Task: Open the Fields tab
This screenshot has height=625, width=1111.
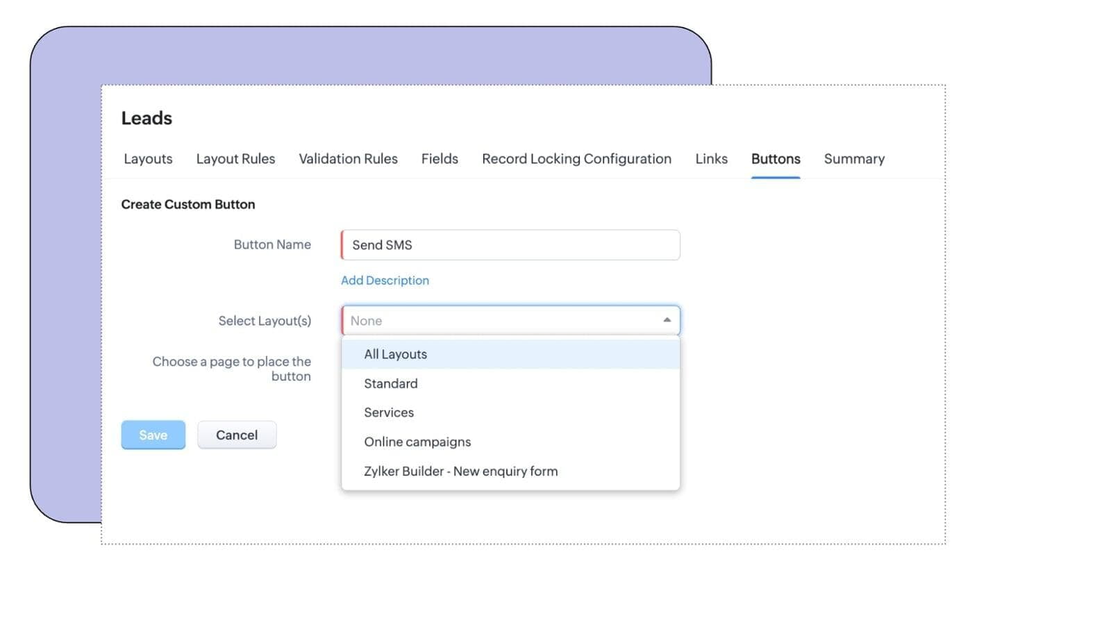Action: click(x=440, y=159)
